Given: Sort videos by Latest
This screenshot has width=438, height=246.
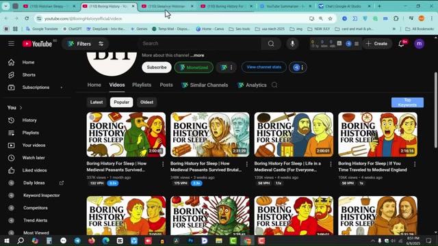Looking at the screenshot, I should [96, 102].
